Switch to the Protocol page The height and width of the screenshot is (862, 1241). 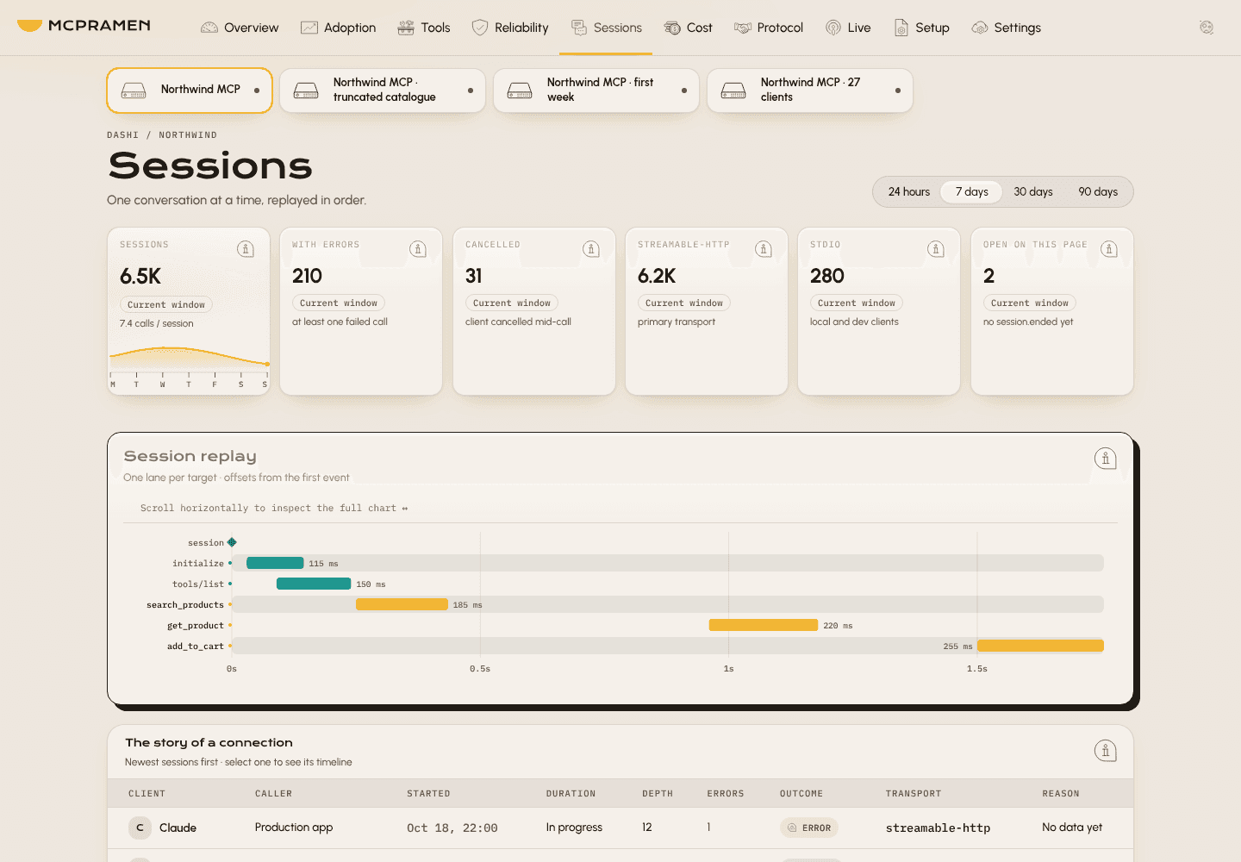(x=769, y=28)
